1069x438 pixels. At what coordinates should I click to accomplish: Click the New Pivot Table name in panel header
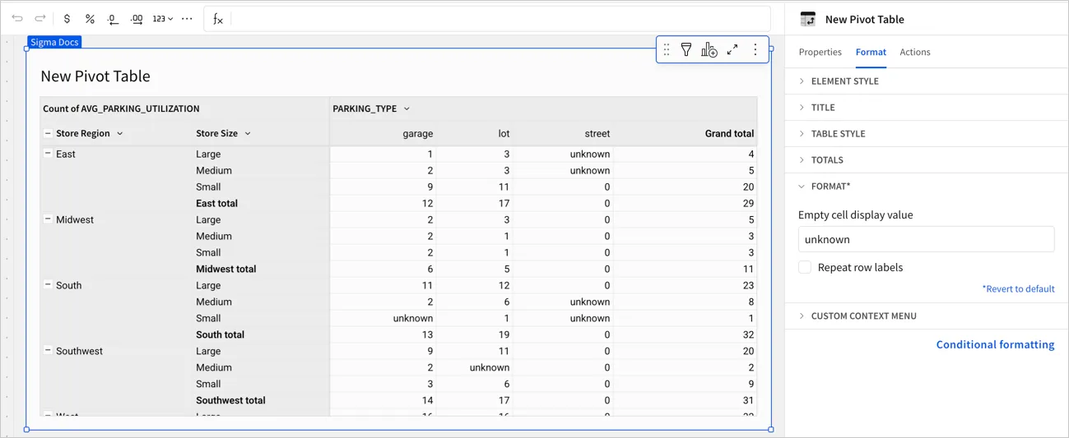(864, 19)
